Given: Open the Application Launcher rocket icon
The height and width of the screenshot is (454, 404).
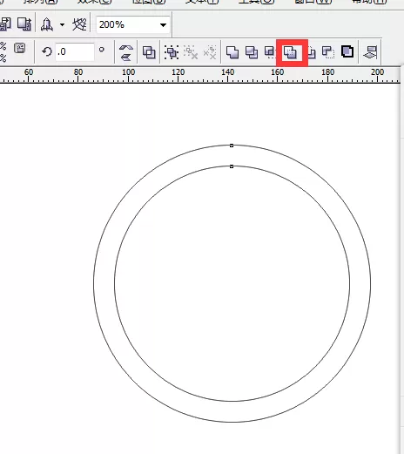Looking at the screenshot, I should coord(47,24).
